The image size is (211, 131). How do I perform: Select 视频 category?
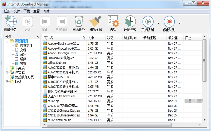tap(23, 64)
